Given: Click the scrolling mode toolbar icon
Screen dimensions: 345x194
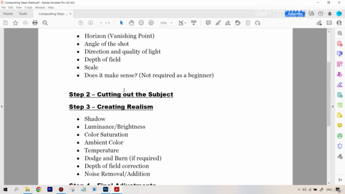Looking at the screenshot, I should [x=194, y=23].
